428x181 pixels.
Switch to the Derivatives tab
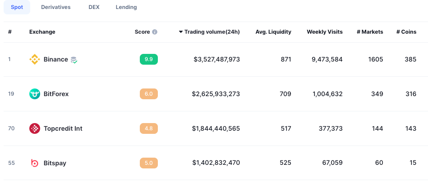pos(55,7)
